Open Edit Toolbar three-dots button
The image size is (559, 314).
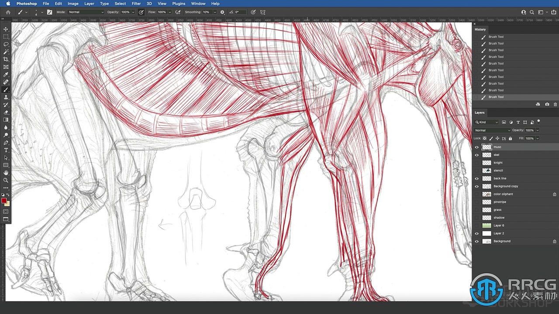point(6,188)
